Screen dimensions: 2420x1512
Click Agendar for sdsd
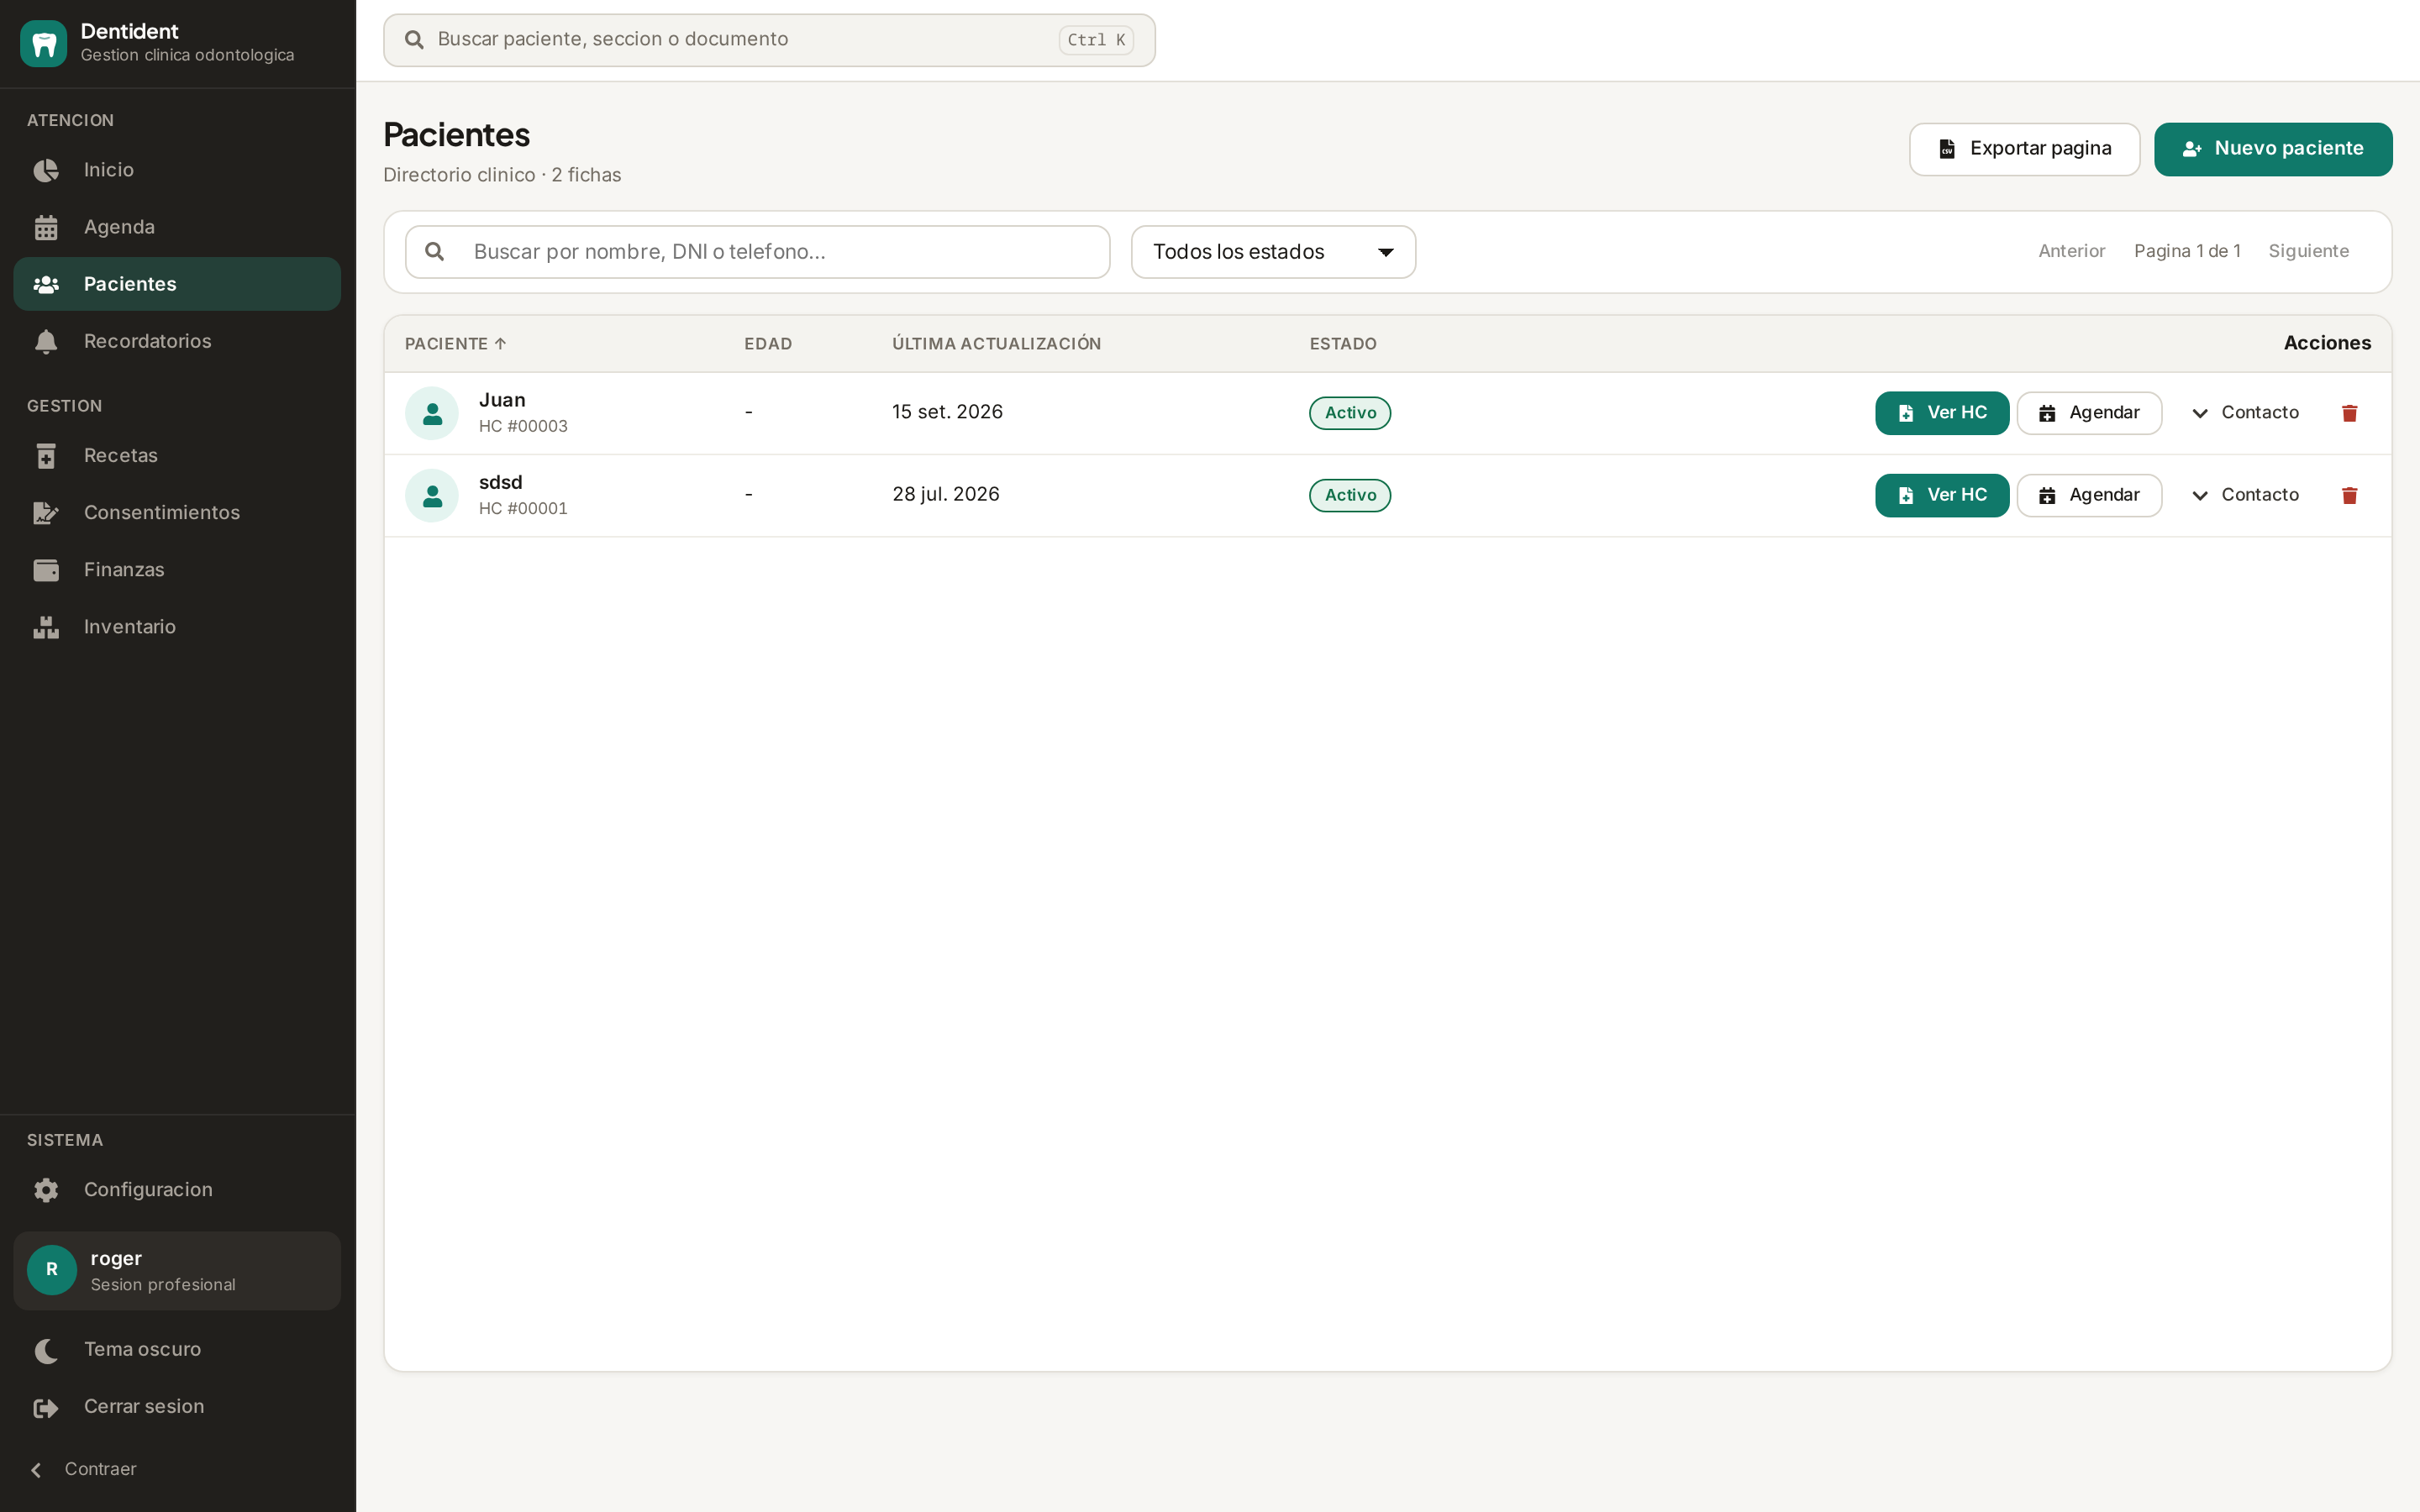click(x=2089, y=495)
